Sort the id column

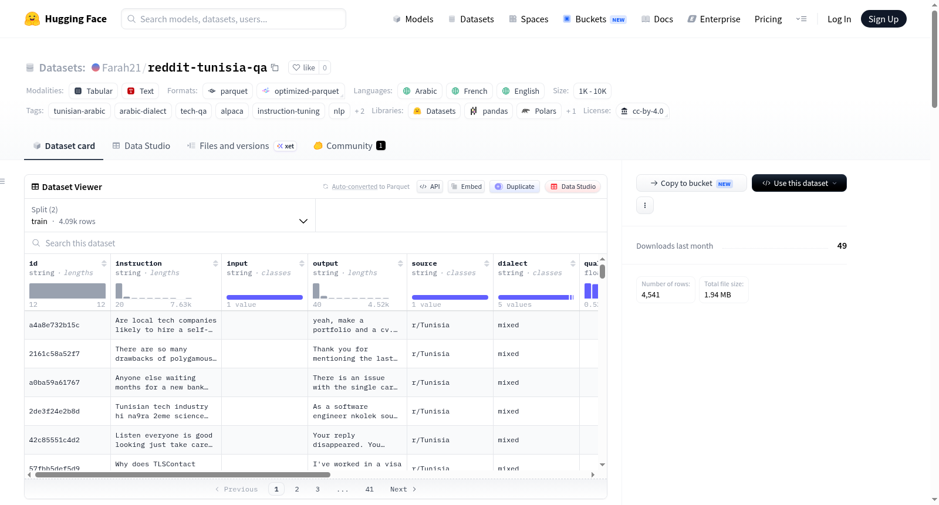pos(104,263)
